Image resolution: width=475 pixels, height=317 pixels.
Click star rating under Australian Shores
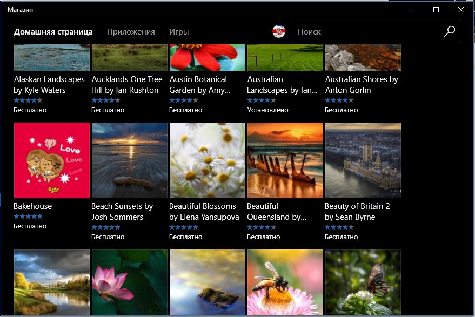339,100
